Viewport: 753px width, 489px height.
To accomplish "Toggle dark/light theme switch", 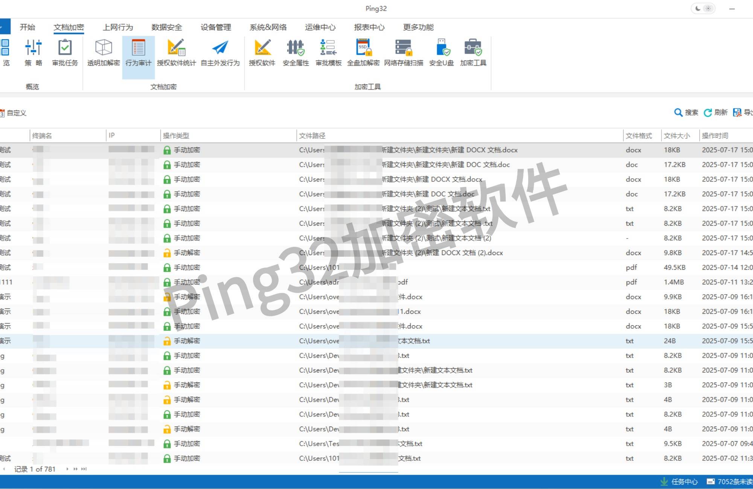I will [703, 8].
